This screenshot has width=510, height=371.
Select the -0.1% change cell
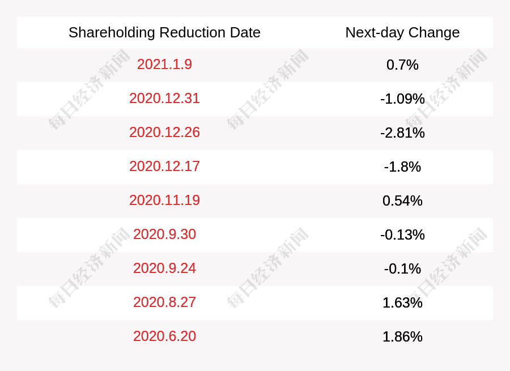point(402,269)
